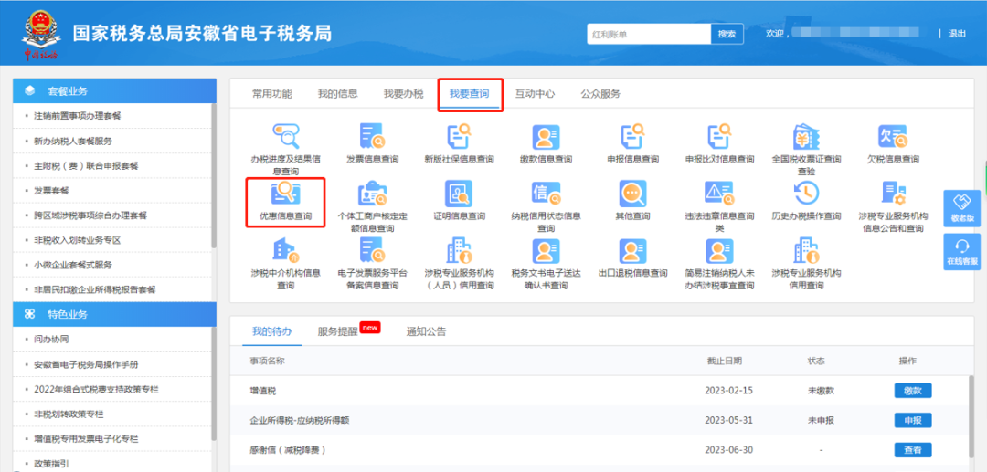
Task: Switch to 敬老版 mode
Action: [961, 208]
